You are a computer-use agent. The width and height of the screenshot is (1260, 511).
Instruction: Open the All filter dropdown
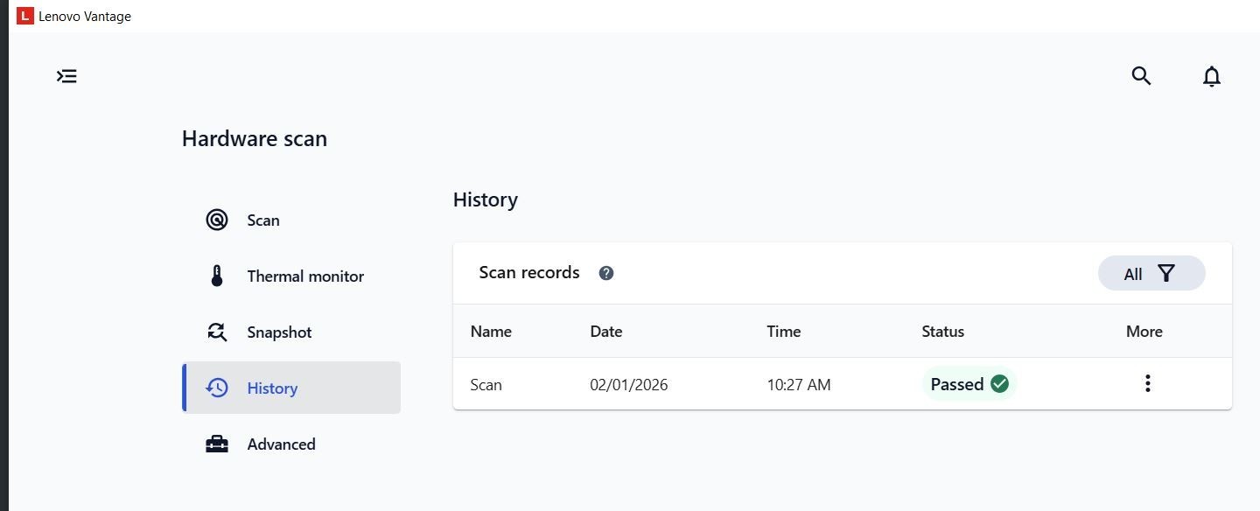point(1151,273)
